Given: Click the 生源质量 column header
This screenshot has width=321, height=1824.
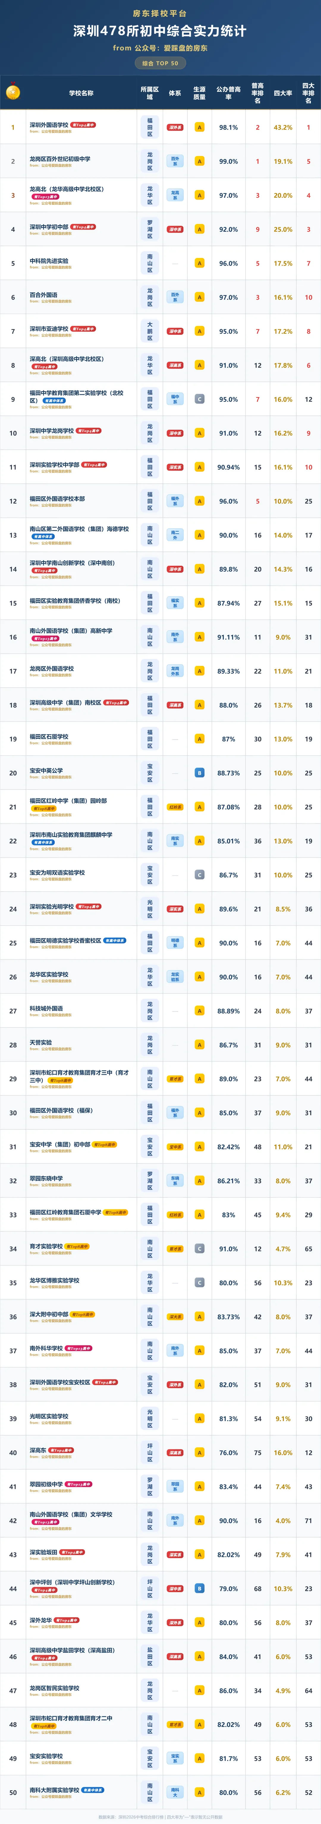Looking at the screenshot, I should [199, 93].
